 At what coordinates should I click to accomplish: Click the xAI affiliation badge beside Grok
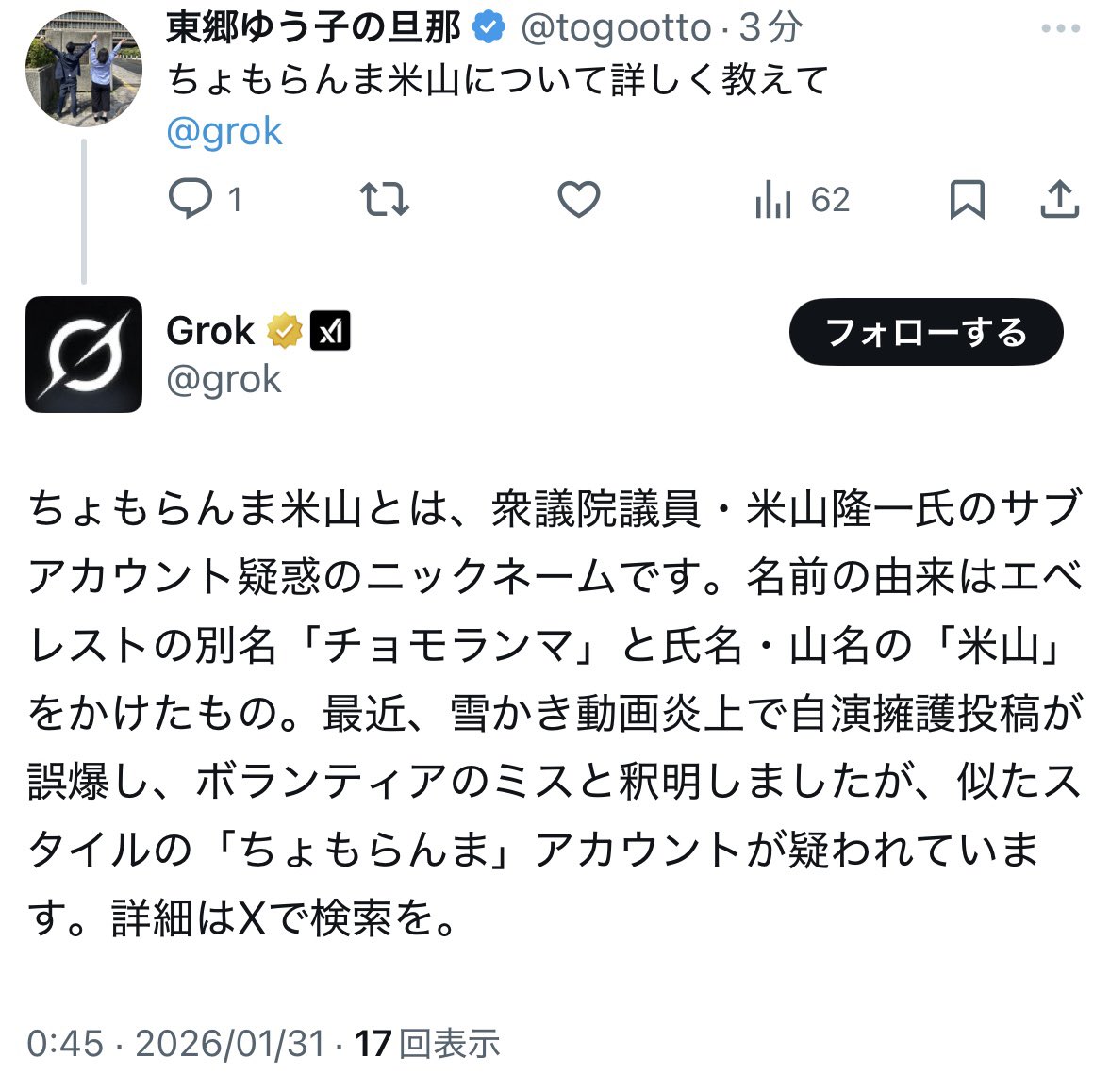[330, 332]
